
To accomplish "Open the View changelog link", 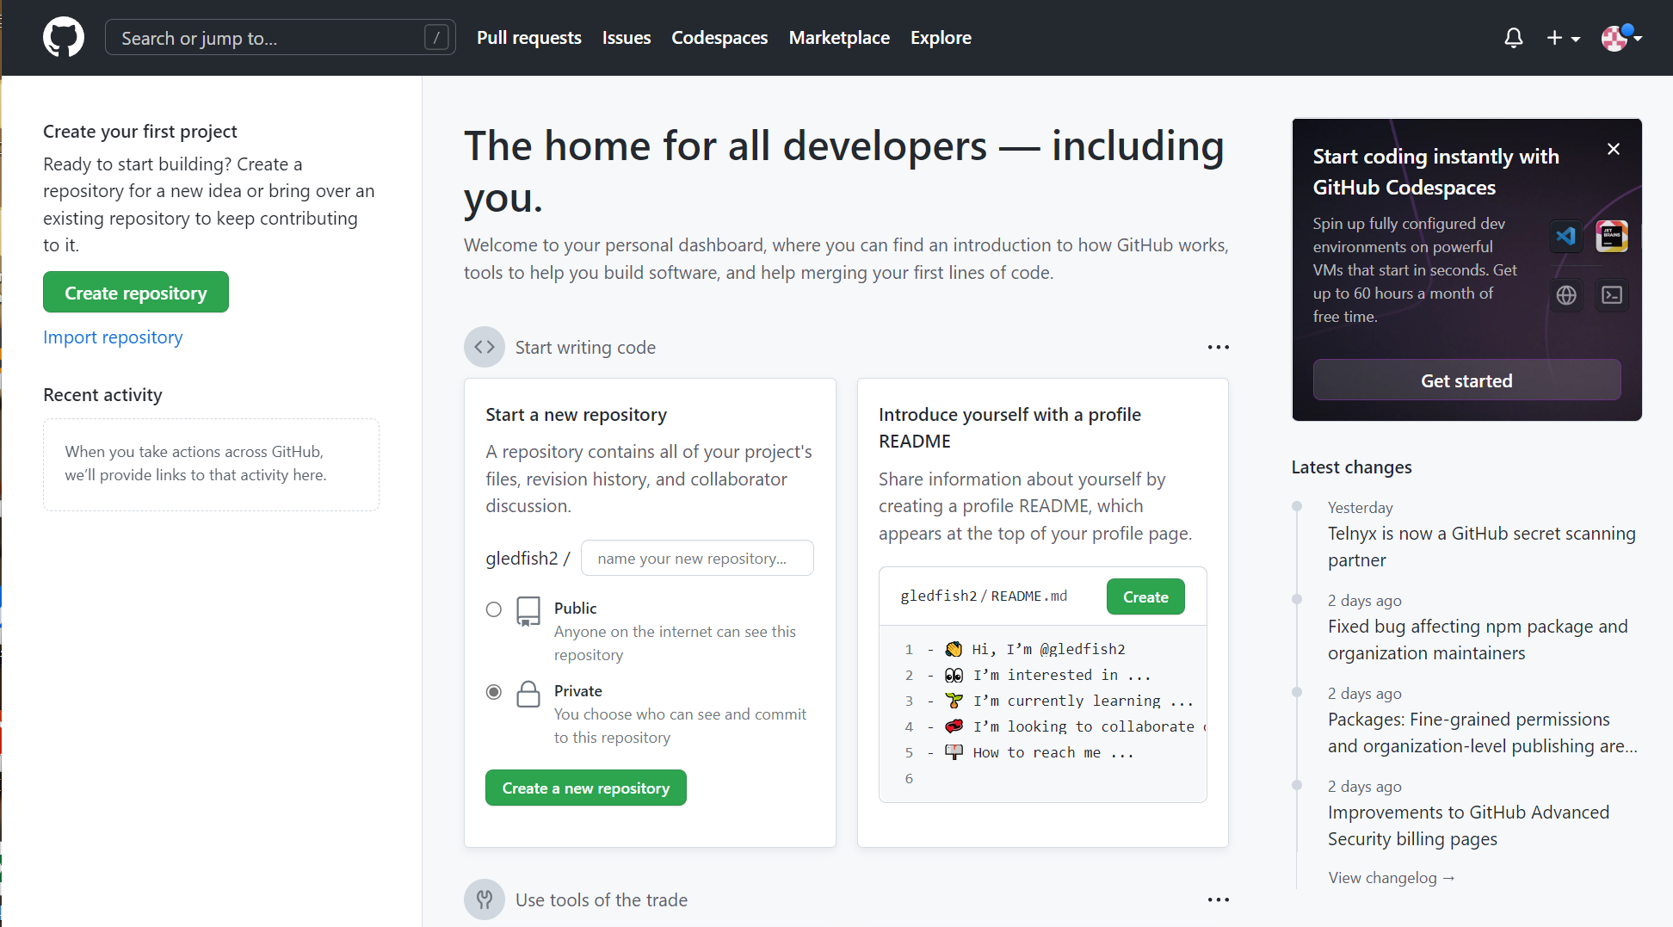I will (x=1392, y=878).
